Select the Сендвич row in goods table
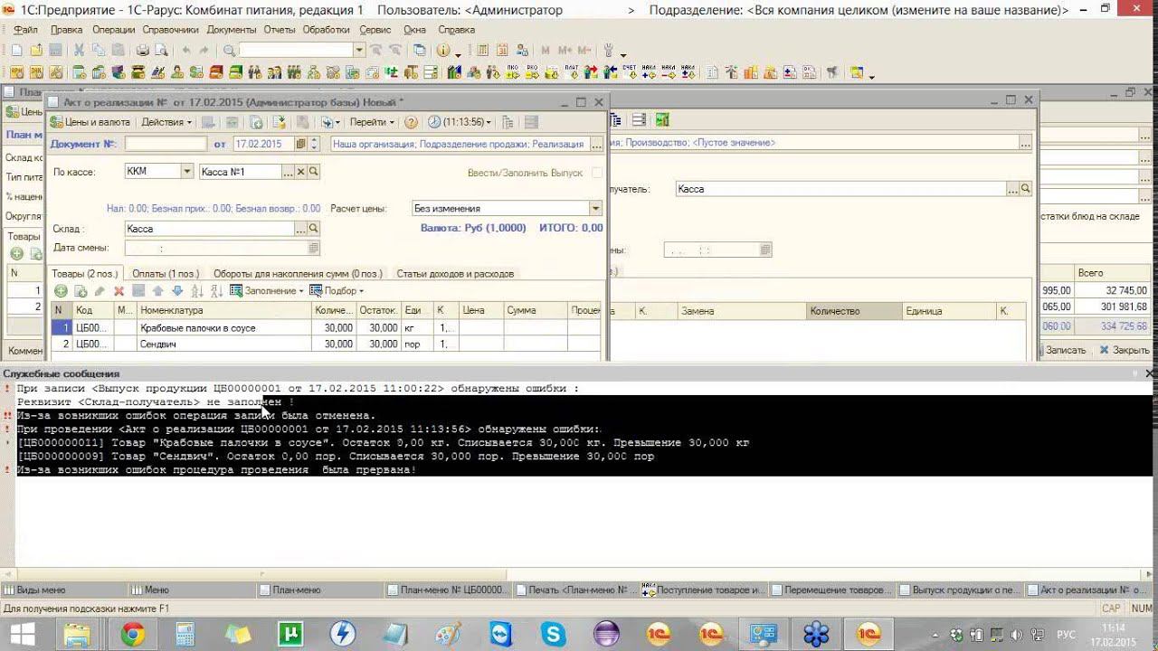 326,344
